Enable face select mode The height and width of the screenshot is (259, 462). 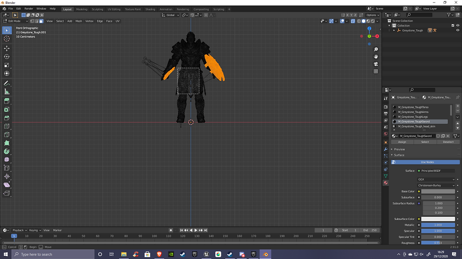[41, 21]
